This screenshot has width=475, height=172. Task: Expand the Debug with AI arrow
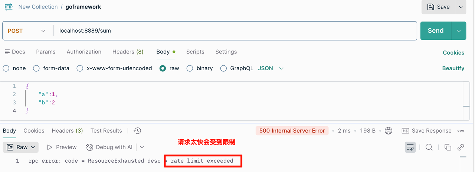[142, 147]
